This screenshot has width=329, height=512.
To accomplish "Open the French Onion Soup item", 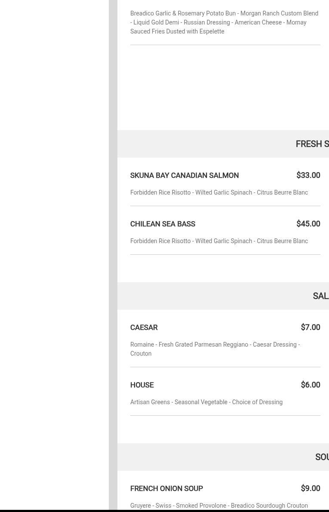I will [x=166, y=489].
